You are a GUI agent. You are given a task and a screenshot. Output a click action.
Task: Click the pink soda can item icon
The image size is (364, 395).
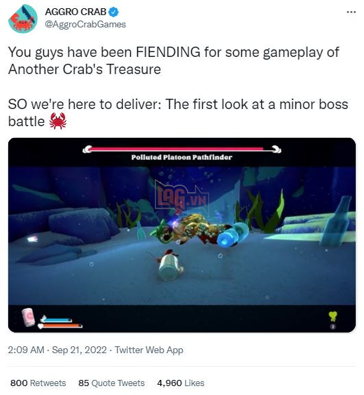coord(28,317)
